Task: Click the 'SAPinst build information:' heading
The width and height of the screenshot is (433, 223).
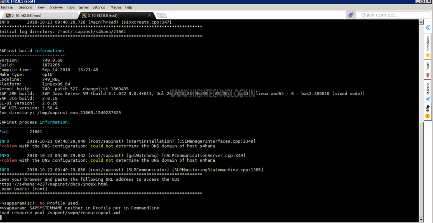Action: click(32, 51)
